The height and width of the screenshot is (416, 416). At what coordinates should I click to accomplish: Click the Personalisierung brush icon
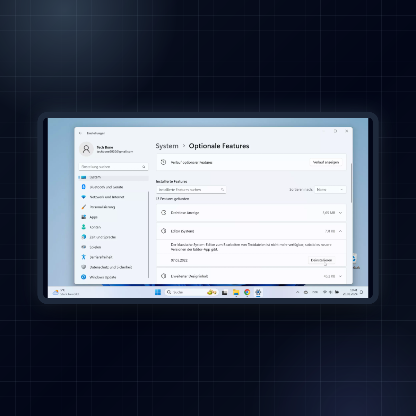click(84, 207)
